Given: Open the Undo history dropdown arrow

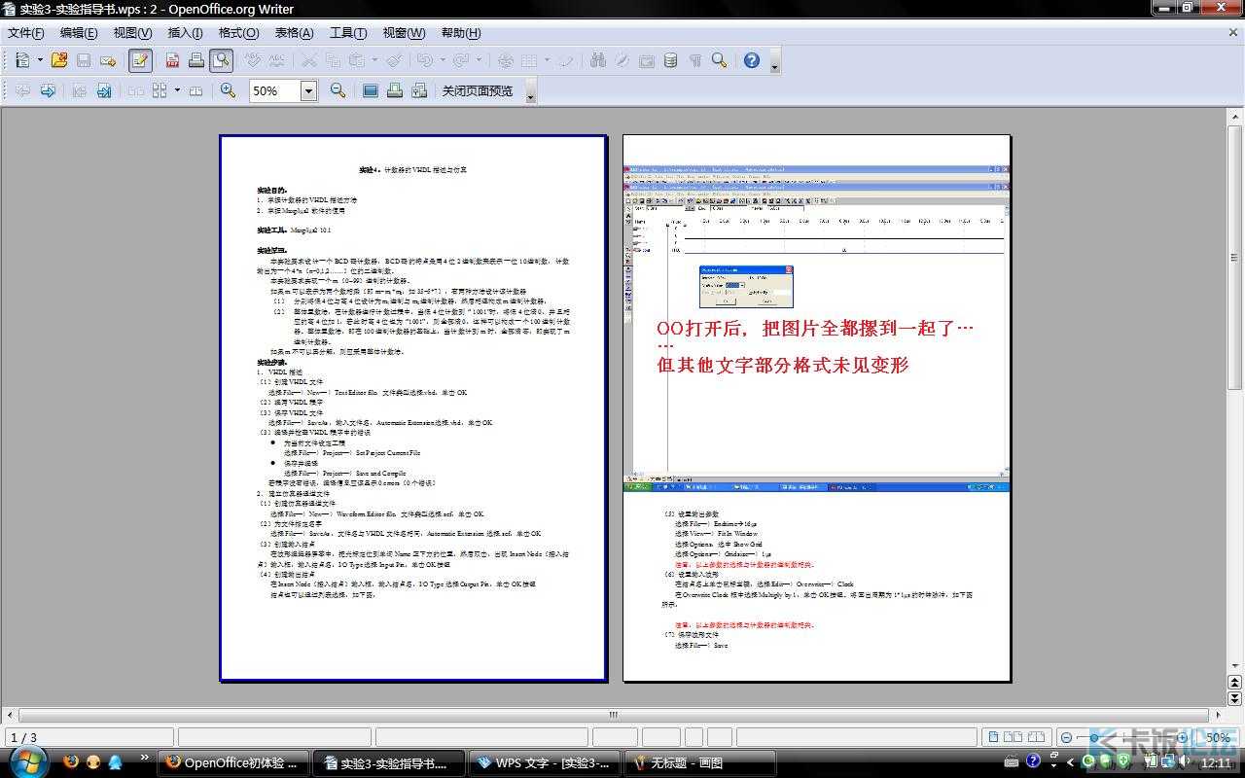Looking at the screenshot, I should coord(442,60).
